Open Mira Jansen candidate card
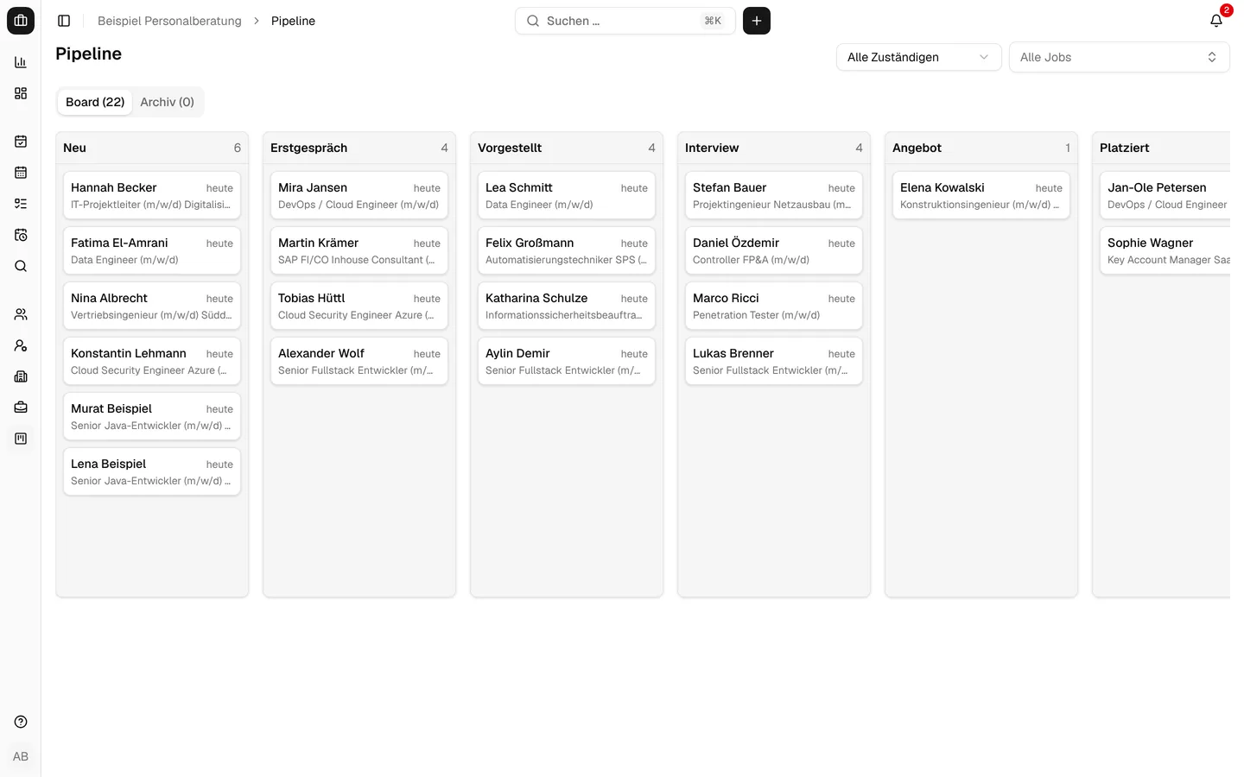This screenshot has width=1244, height=777. [359, 195]
